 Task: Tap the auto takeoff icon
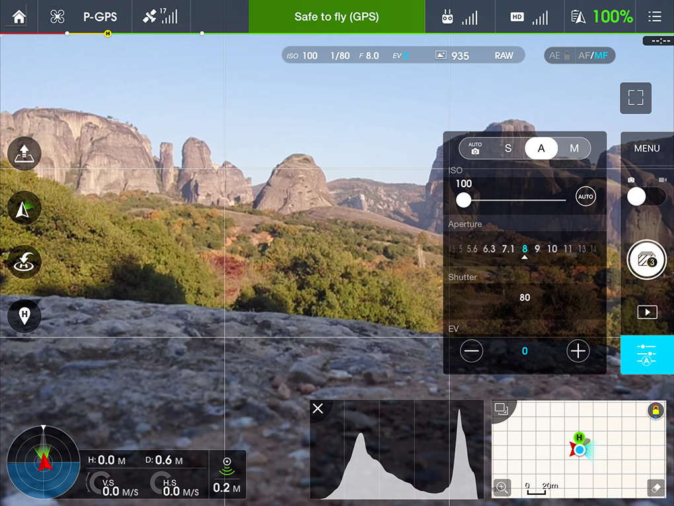24,153
